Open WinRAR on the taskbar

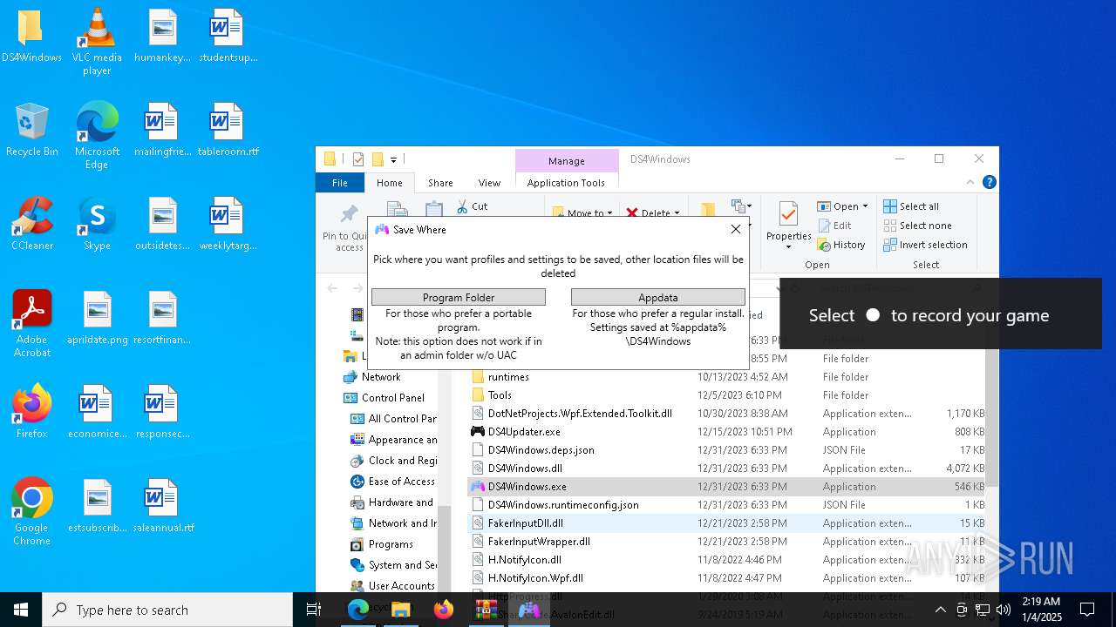(x=486, y=610)
